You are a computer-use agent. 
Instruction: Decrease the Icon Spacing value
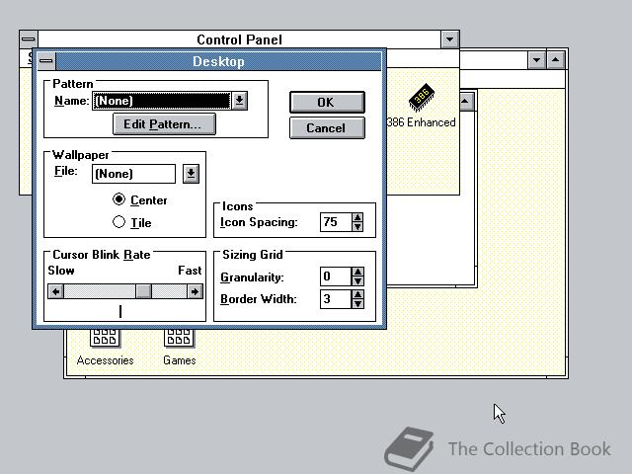[357, 226]
